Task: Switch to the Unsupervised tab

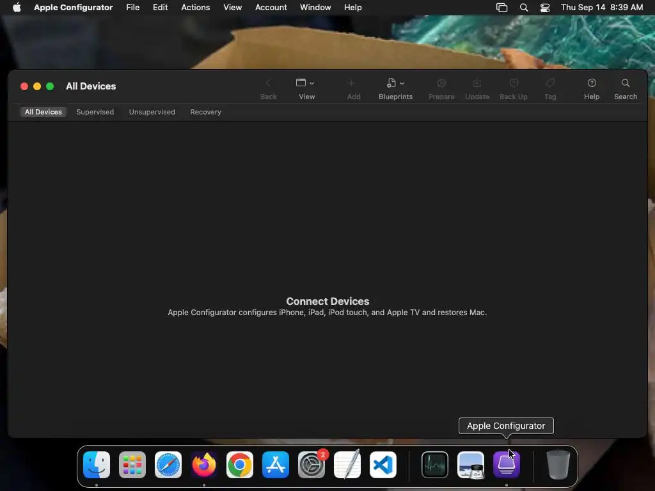Action: click(152, 112)
